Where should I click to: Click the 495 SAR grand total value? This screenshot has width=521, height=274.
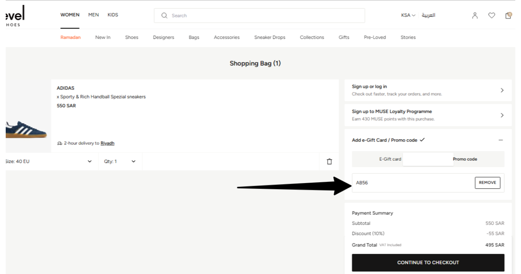point(495,245)
